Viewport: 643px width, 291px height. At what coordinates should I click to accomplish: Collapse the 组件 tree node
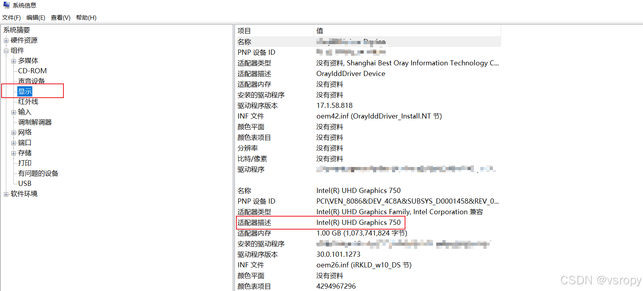tap(6, 51)
